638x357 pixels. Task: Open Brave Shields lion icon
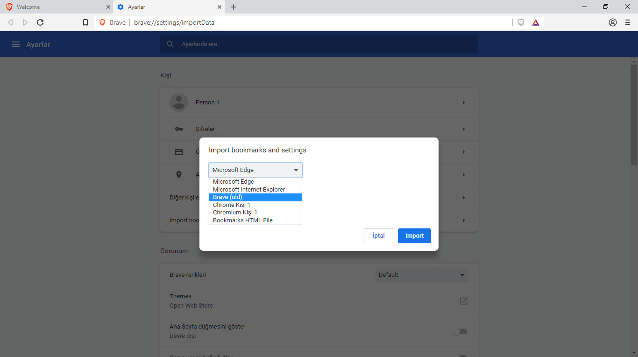pyautogui.click(x=521, y=22)
